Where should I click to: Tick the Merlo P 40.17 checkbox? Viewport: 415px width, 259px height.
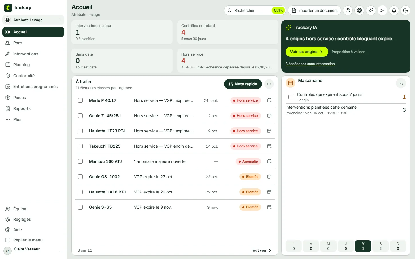[x=80, y=100]
